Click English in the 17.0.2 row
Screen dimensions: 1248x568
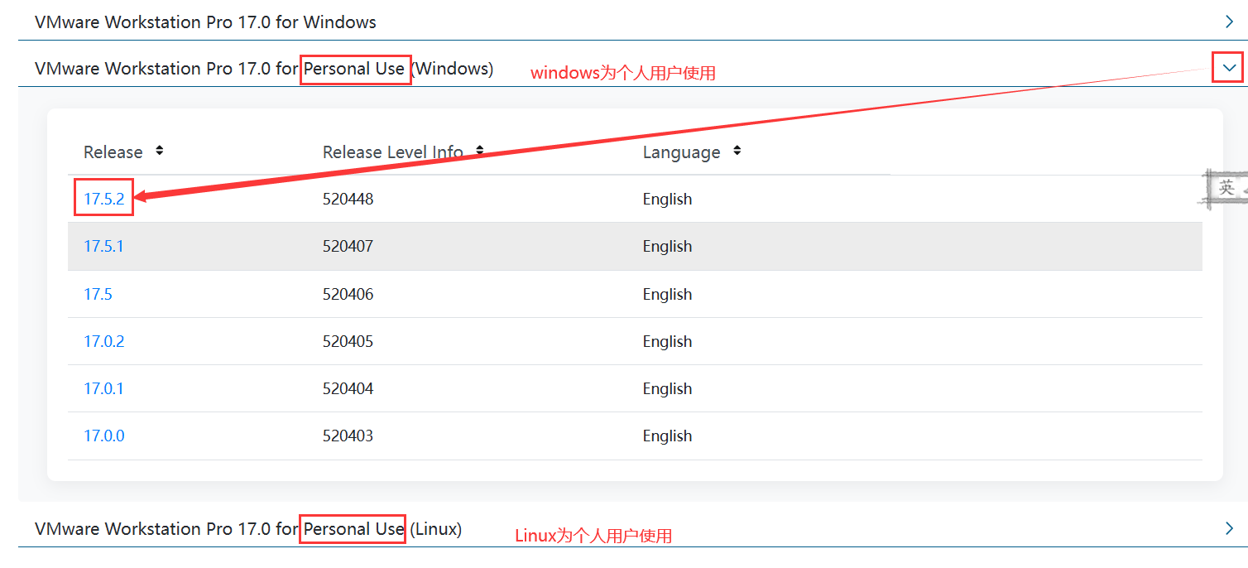(667, 341)
